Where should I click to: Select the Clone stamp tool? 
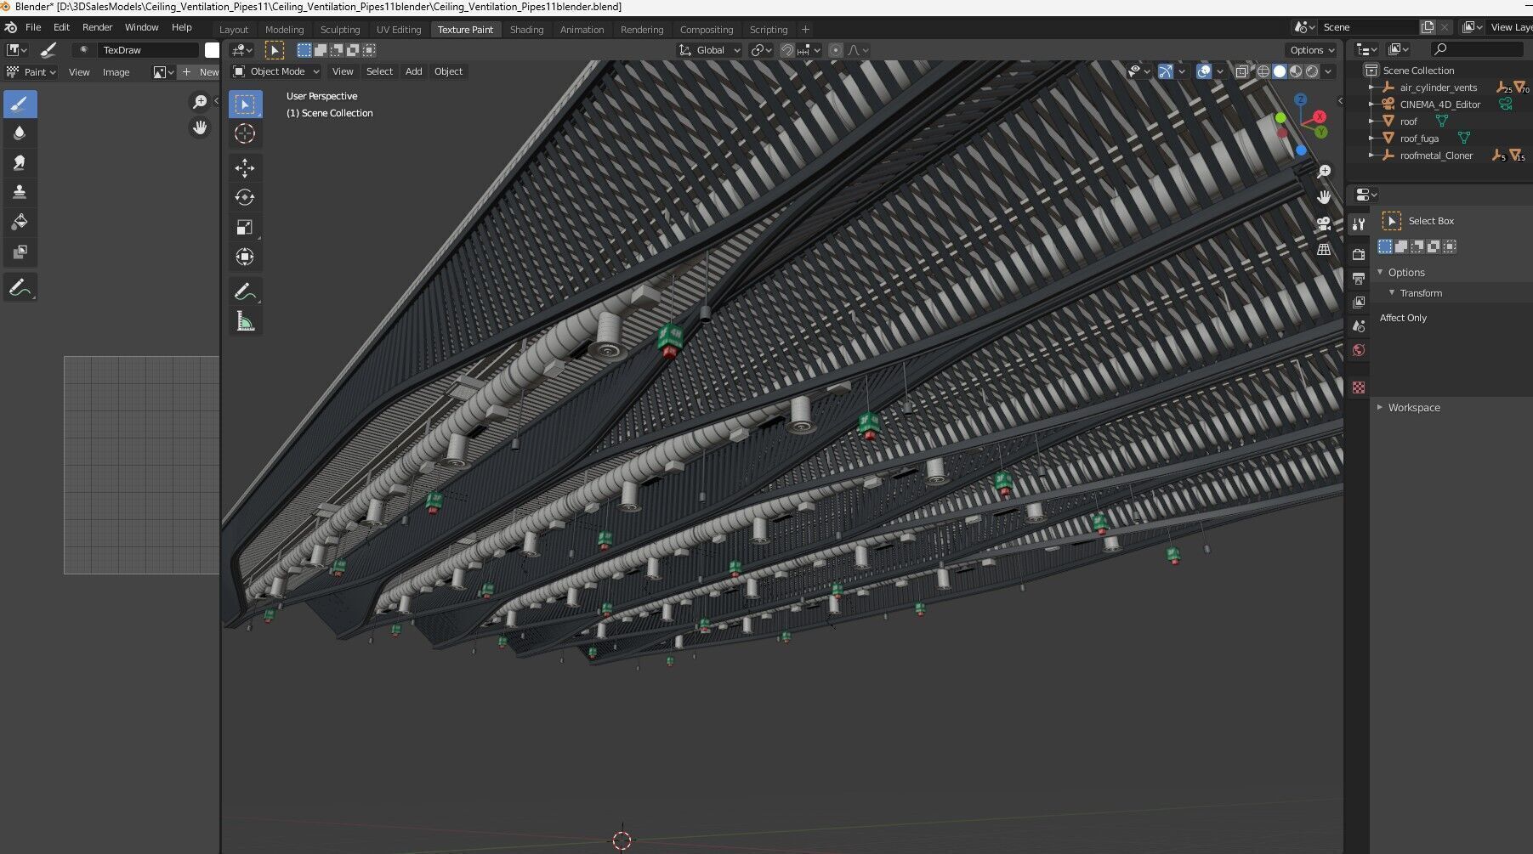click(20, 192)
